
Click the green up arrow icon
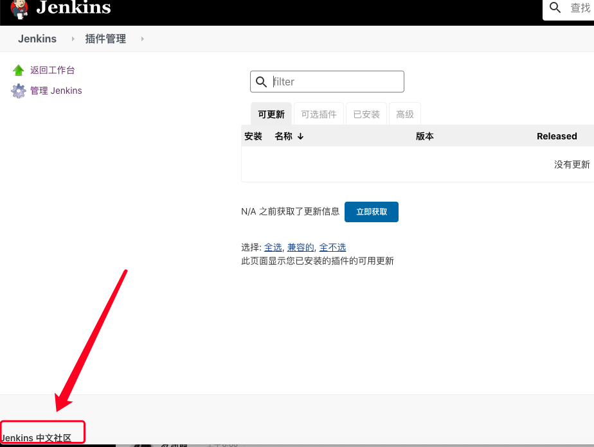pyautogui.click(x=18, y=70)
